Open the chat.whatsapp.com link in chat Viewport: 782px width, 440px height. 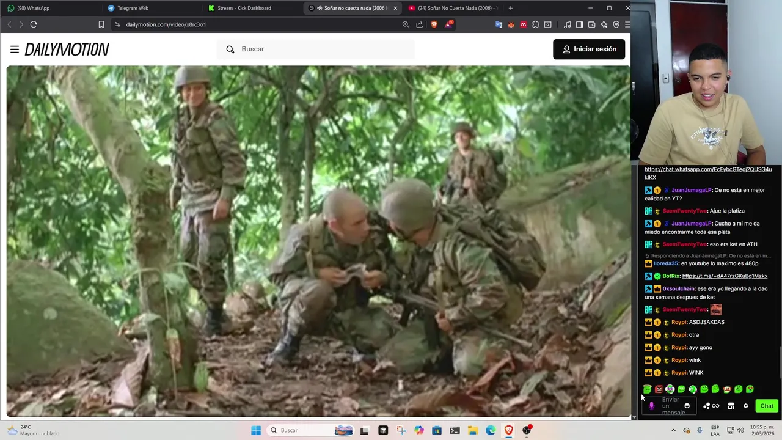[708, 174]
